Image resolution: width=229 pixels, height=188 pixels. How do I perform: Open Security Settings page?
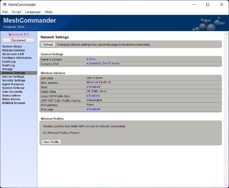click(13, 80)
